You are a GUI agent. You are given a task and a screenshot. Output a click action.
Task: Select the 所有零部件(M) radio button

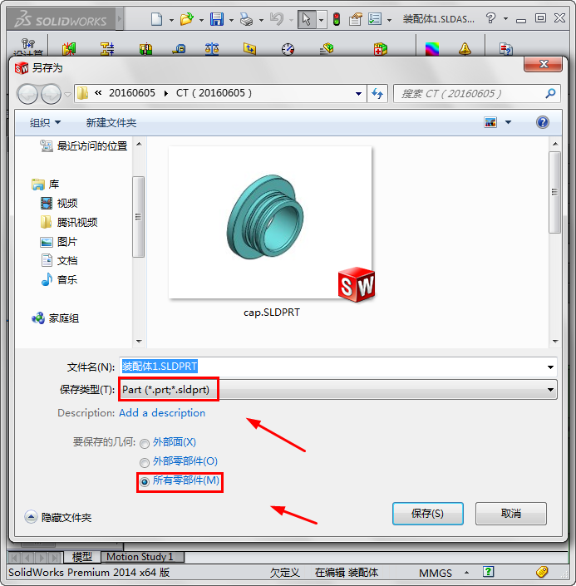[x=145, y=481]
